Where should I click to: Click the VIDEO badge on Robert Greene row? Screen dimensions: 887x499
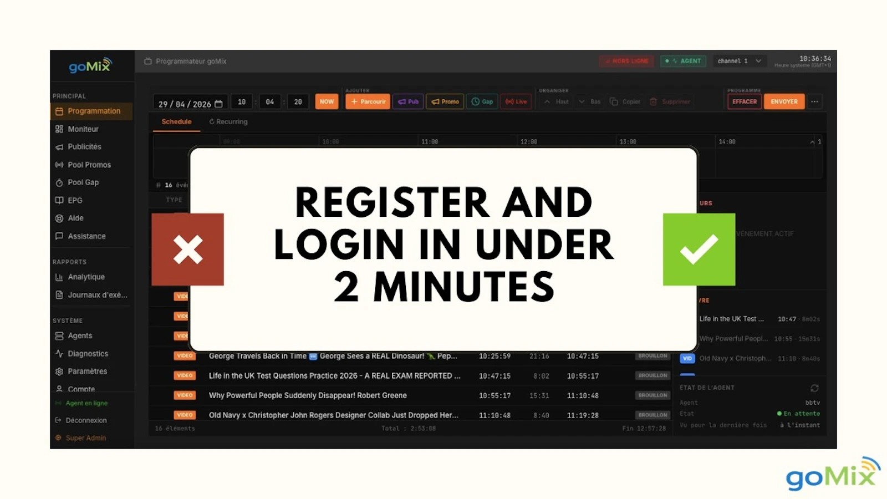pyautogui.click(x=185, y=395)
